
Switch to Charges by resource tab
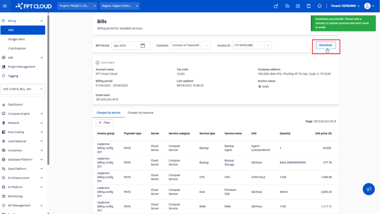pos(140,113)
